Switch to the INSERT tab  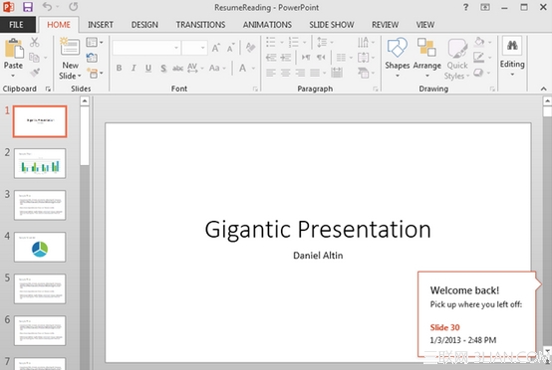(101, 25)
